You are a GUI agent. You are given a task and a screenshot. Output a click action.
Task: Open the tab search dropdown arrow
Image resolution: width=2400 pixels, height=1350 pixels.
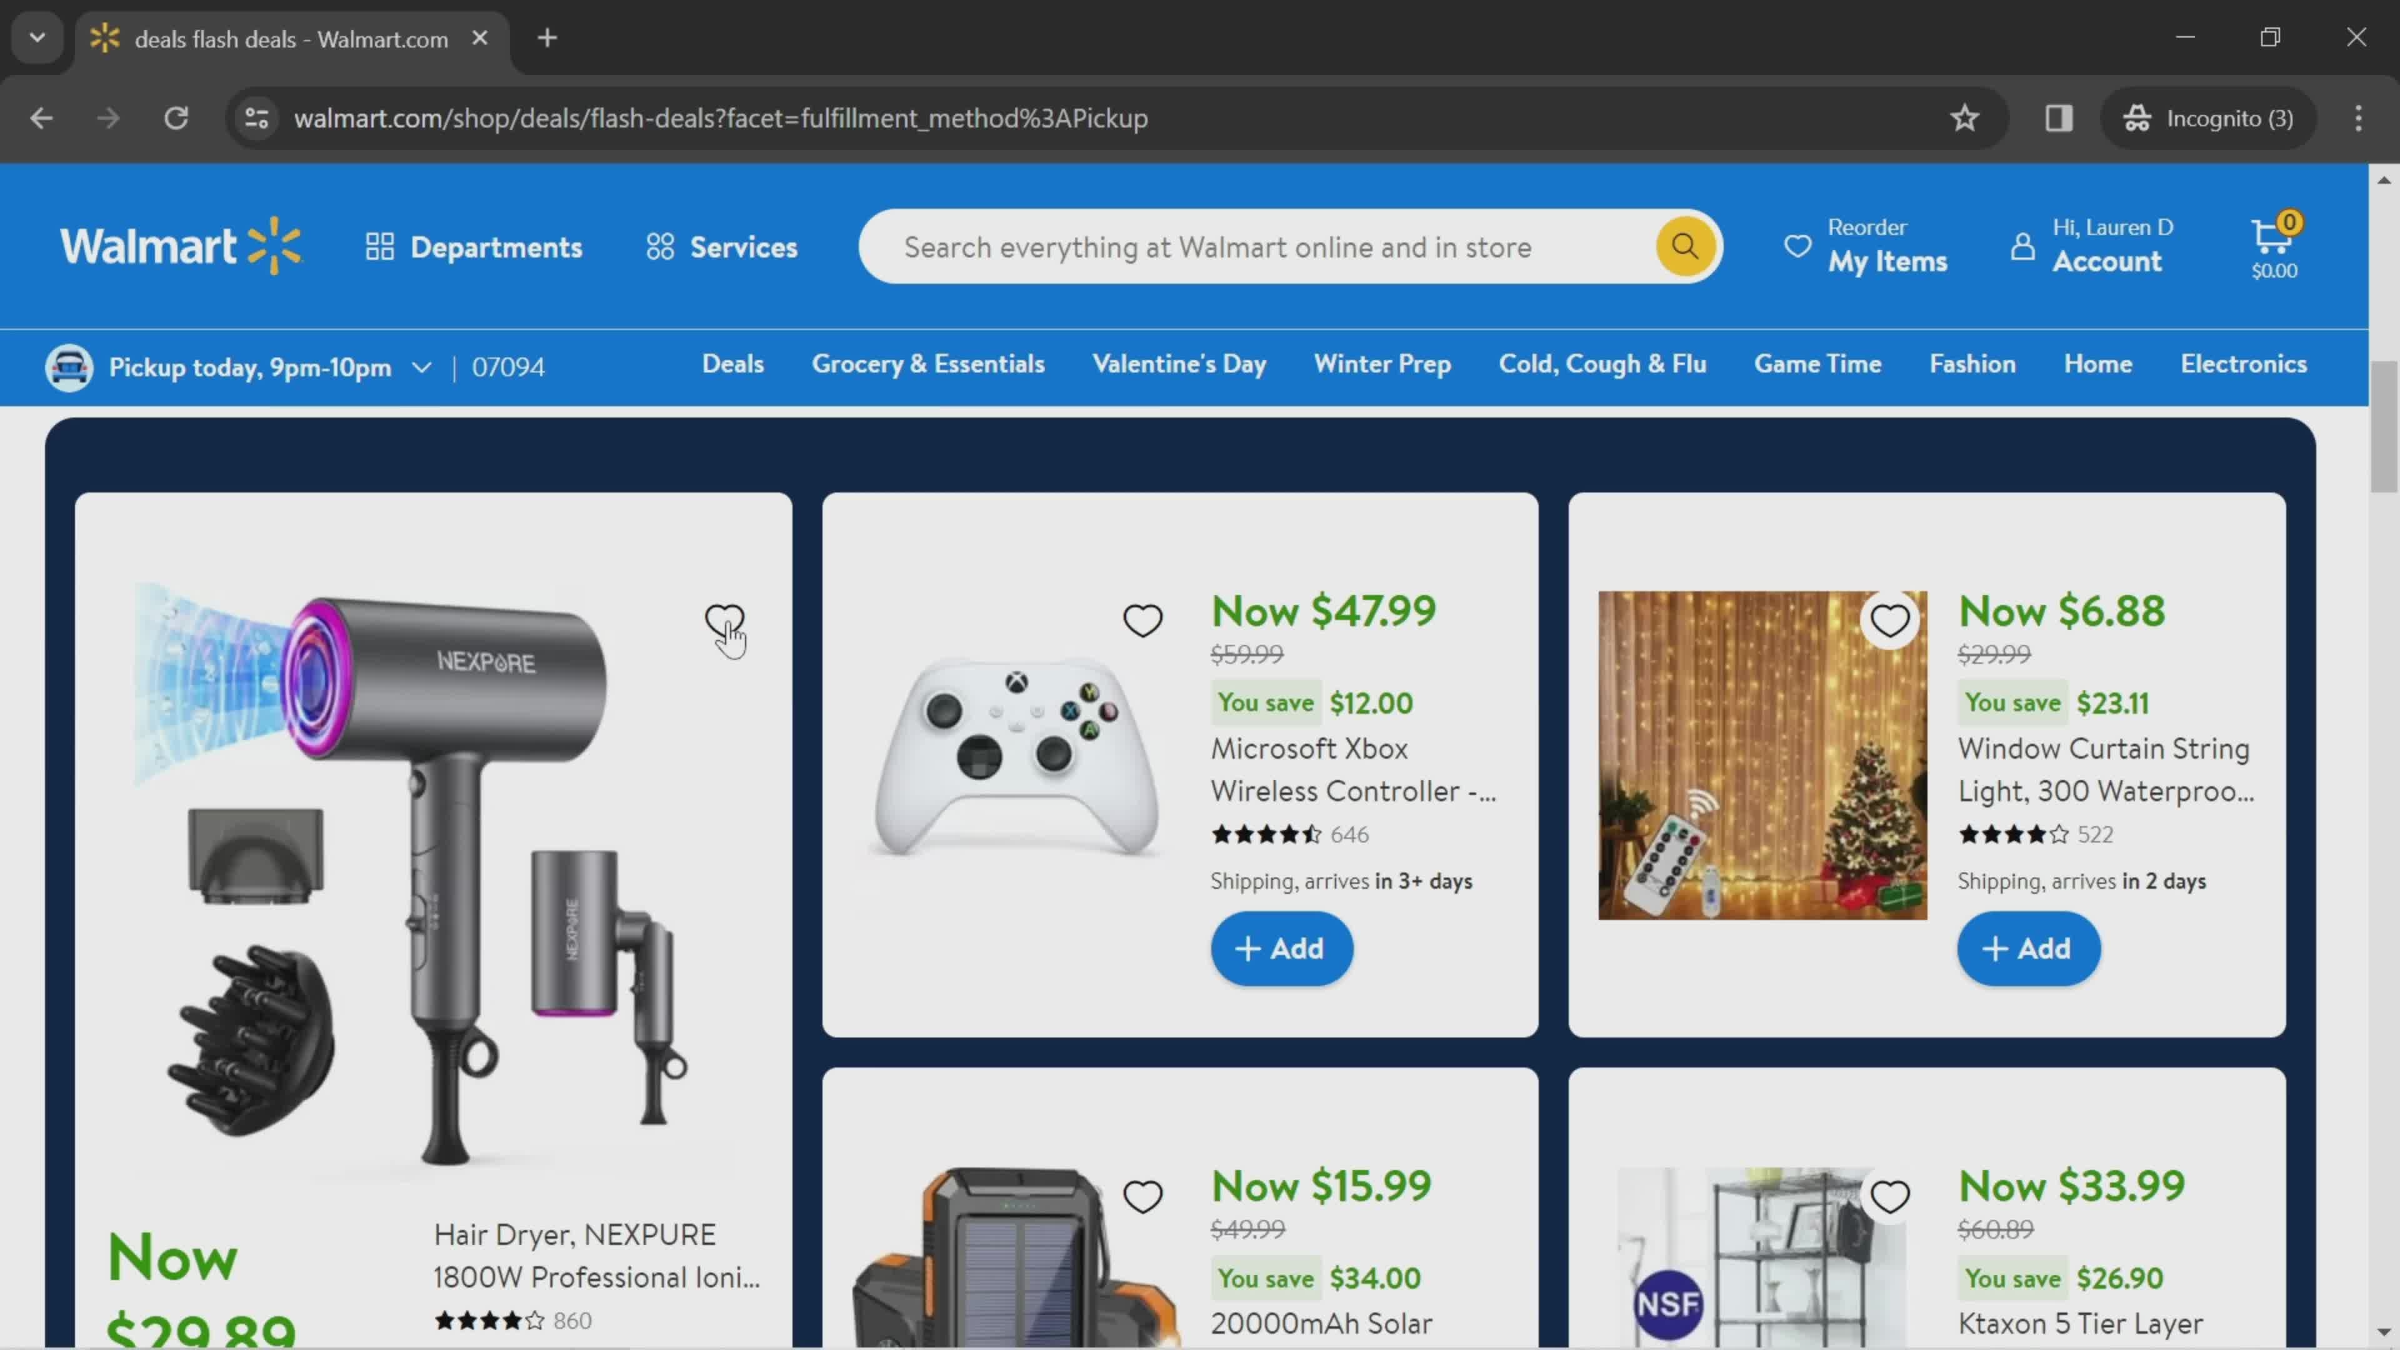(37, 38)
